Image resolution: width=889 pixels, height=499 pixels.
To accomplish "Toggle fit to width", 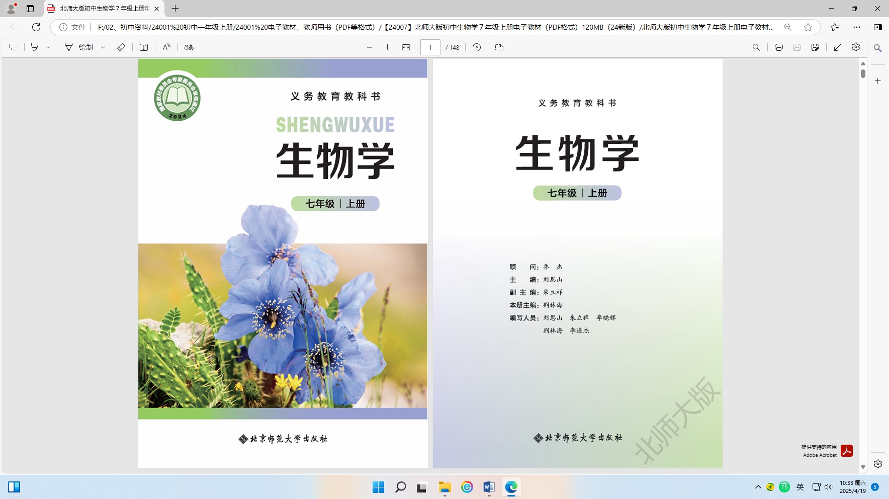I will click(406, 47).
